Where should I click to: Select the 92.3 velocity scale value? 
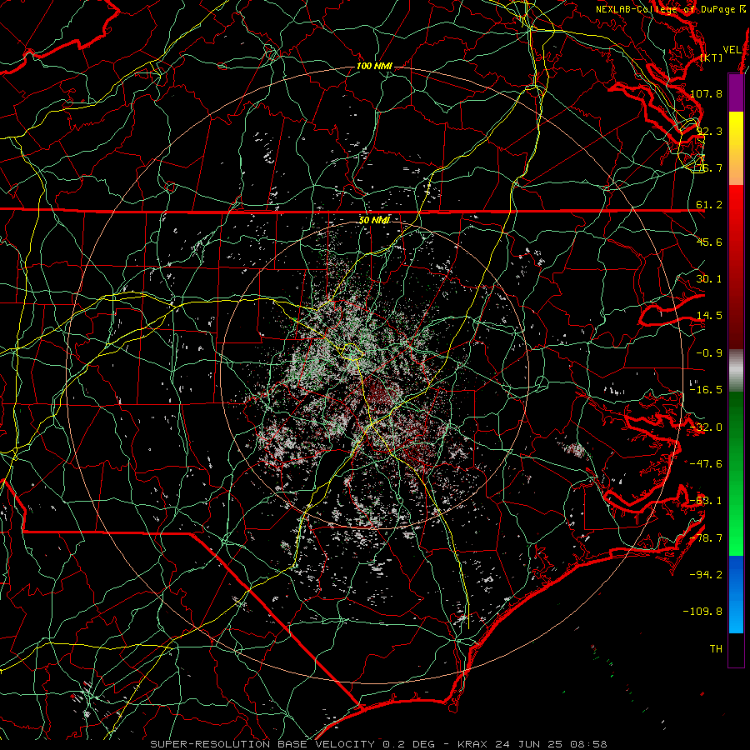709,131
